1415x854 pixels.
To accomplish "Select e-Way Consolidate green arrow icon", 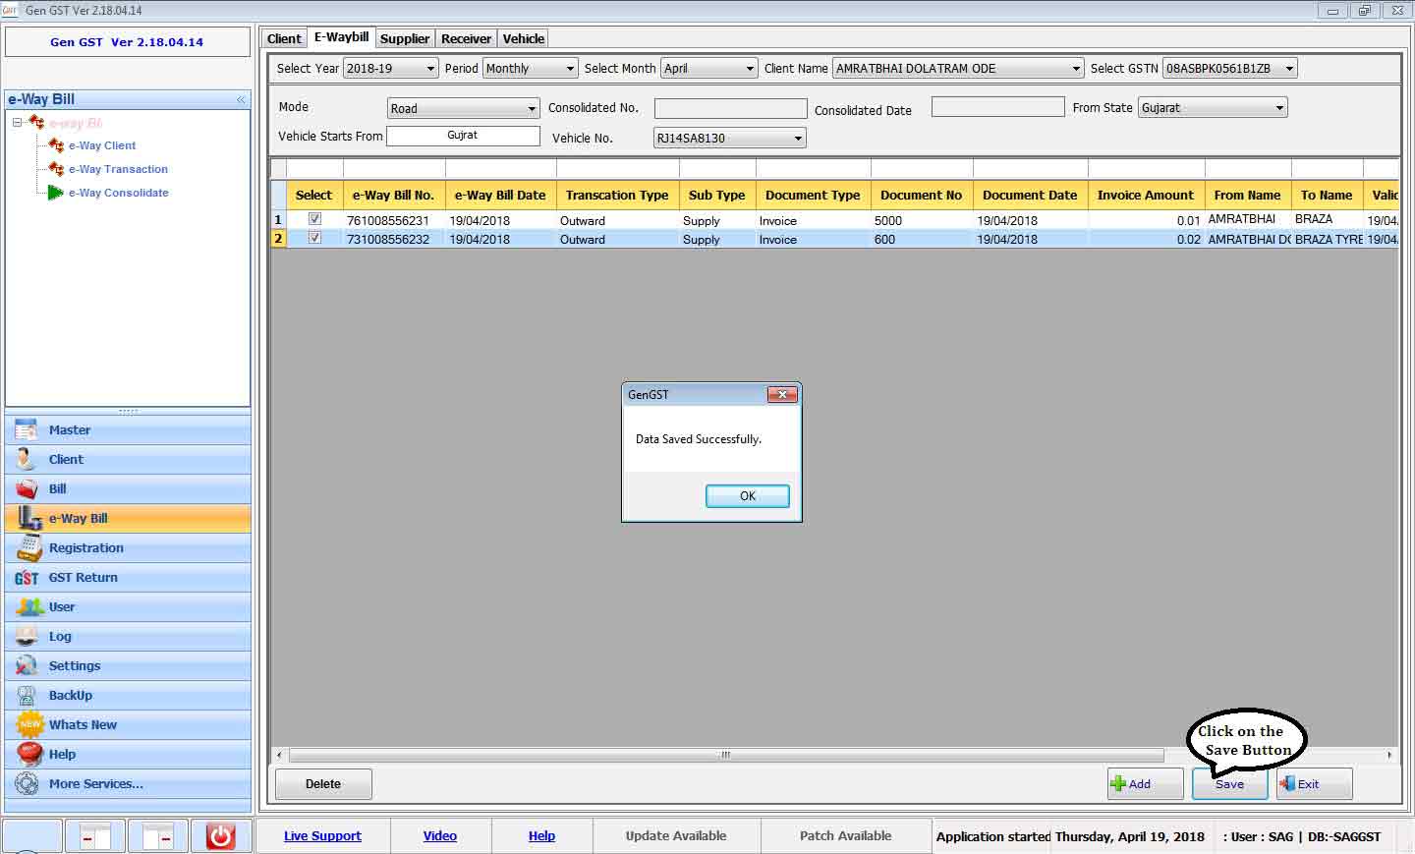I will (56, 193).
